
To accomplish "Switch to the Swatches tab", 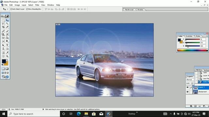I will [x=189, y=36].
